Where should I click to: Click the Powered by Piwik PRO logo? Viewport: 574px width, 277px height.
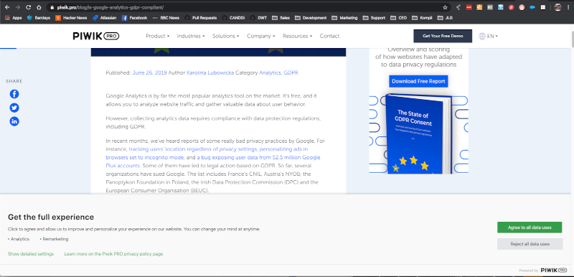point(554,271)
